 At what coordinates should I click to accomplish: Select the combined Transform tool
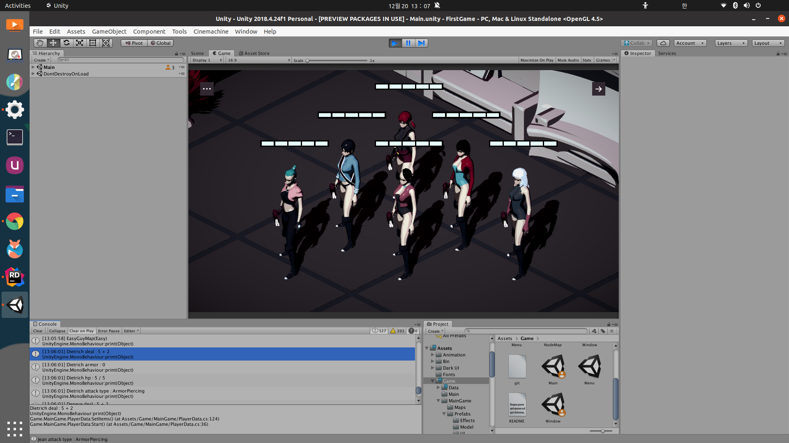click(x=106, y=43)
